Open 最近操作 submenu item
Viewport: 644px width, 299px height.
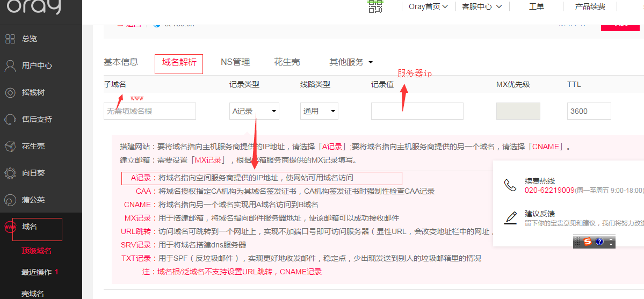click(37, 272)
